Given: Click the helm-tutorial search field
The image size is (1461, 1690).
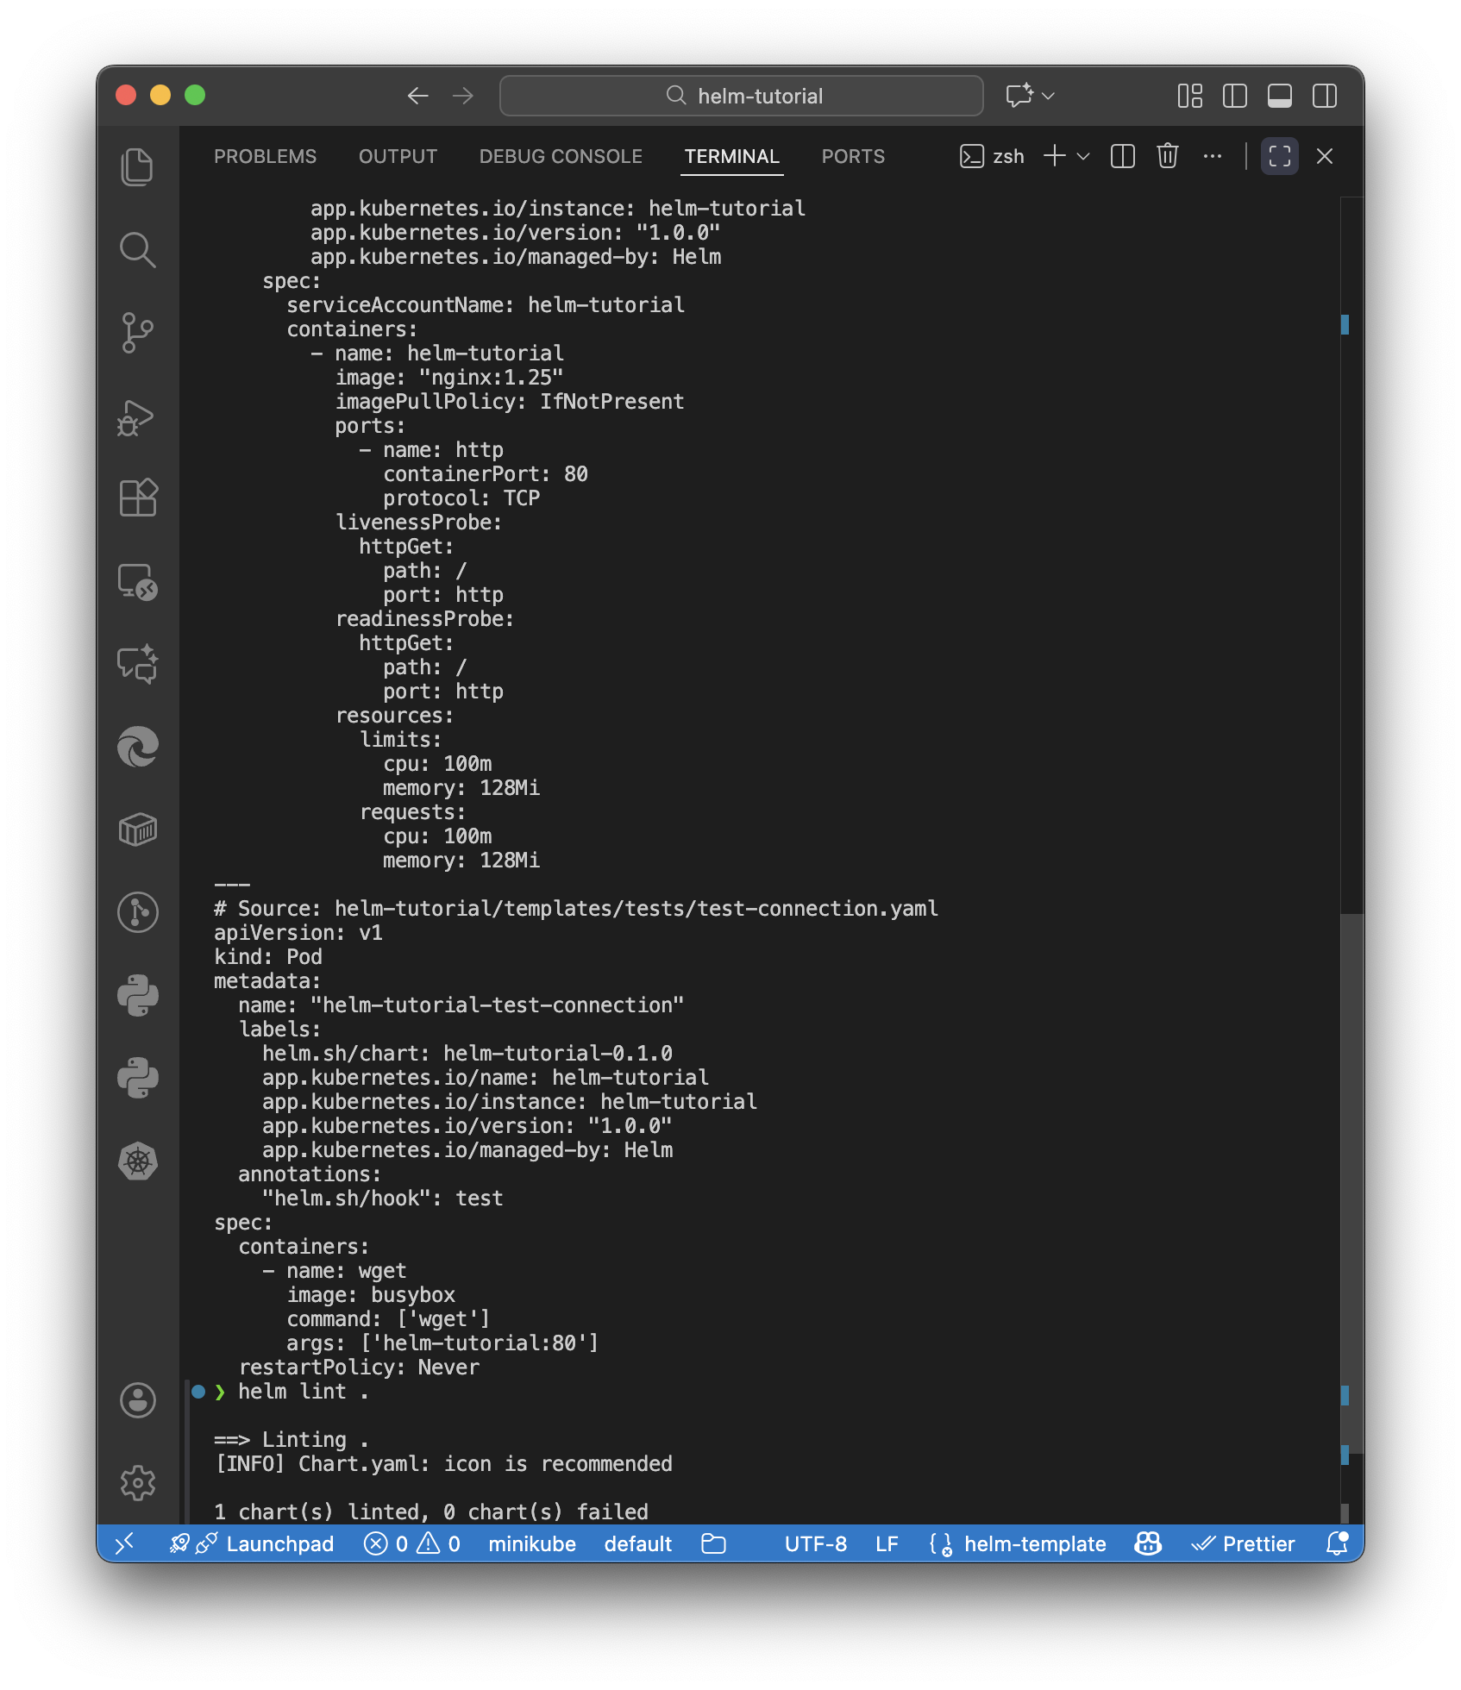Looking at the screenshot, I should pos(741,96).
